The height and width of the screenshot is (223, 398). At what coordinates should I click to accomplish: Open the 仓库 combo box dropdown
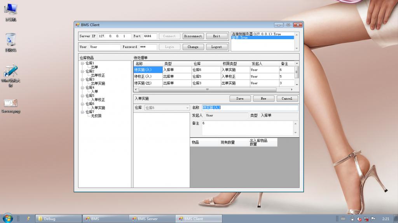[x=187, y=107]
